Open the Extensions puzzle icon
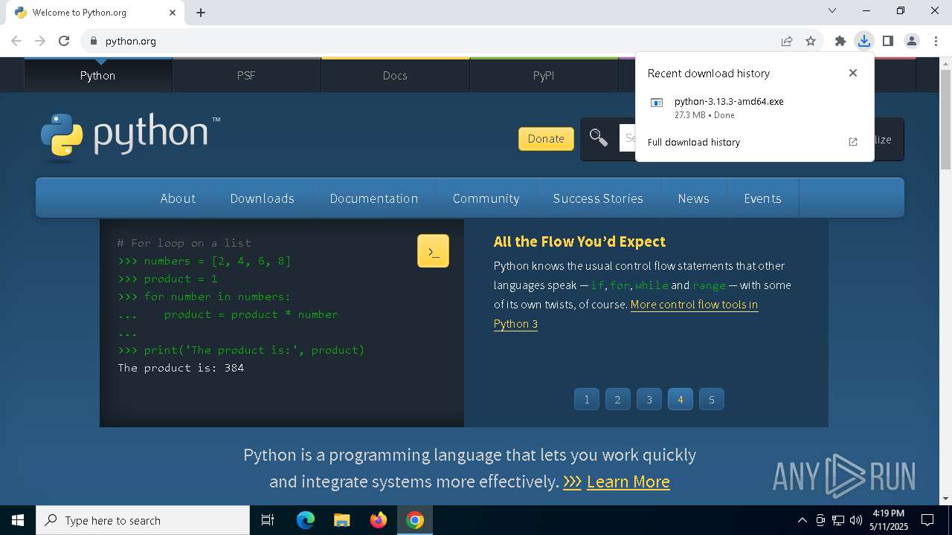This screenshot has width=952, height=535. pyautogui.click(x=840, y=41)
